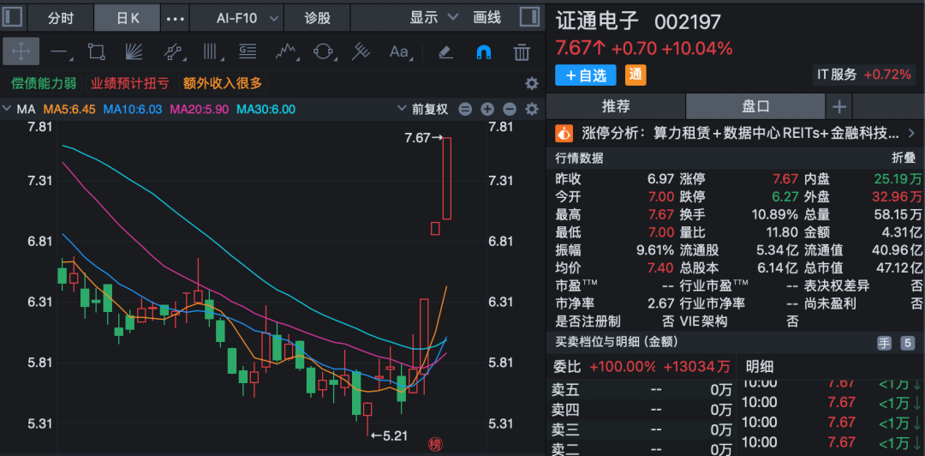This screenshot has height=456, width=925.
Task: Toggle the blue magnet snap tool
Action: 483,52
